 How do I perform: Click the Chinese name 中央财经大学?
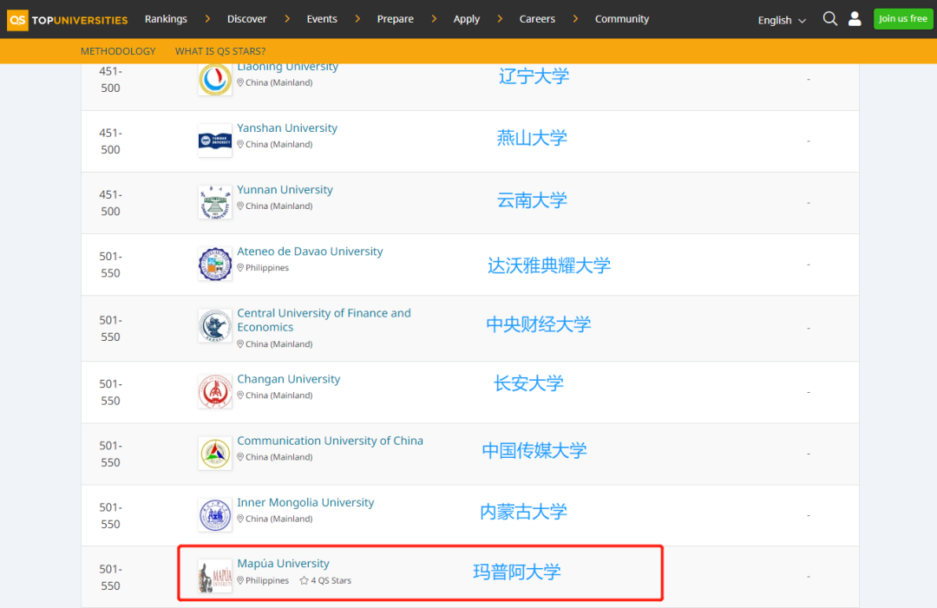coord(539,324)
